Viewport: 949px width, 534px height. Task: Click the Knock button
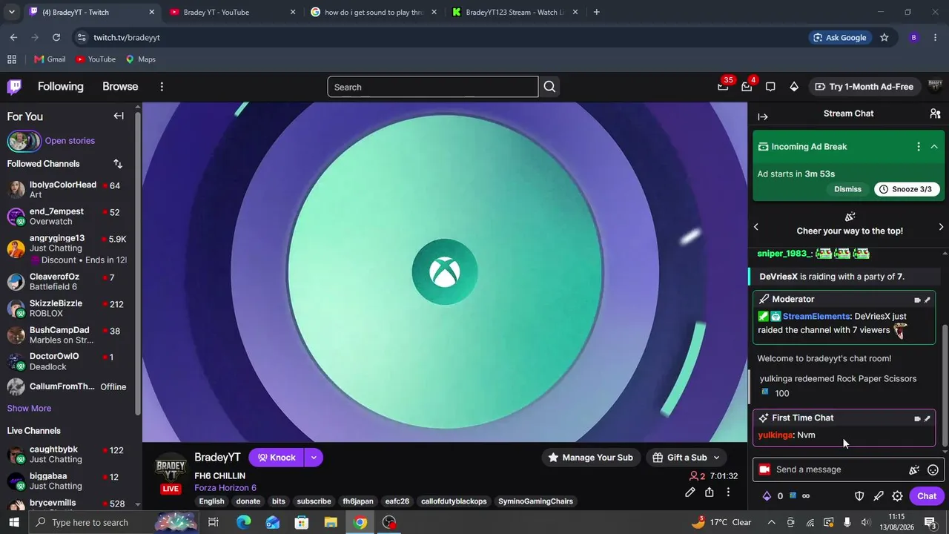pyautogui.click(x=277, y=458)
